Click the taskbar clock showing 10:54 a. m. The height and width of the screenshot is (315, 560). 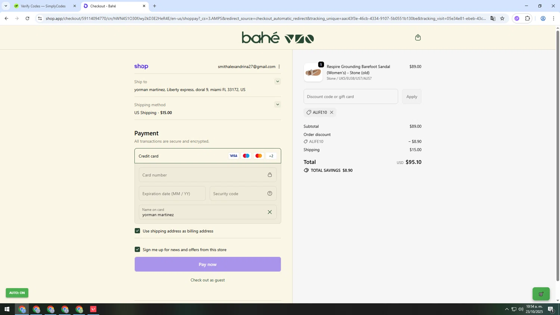click(534, 309)
